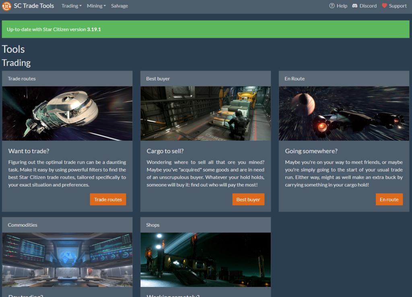Expand the Trading dropdown menu

71,6
